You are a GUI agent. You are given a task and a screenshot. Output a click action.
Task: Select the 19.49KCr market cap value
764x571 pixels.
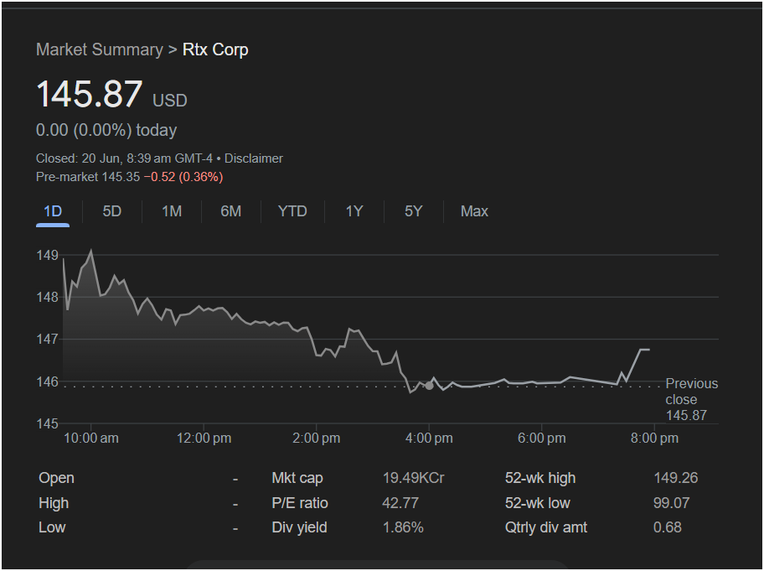413,478
